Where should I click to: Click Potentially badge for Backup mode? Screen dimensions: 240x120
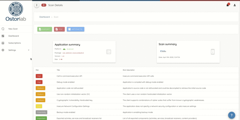point(42,112)
